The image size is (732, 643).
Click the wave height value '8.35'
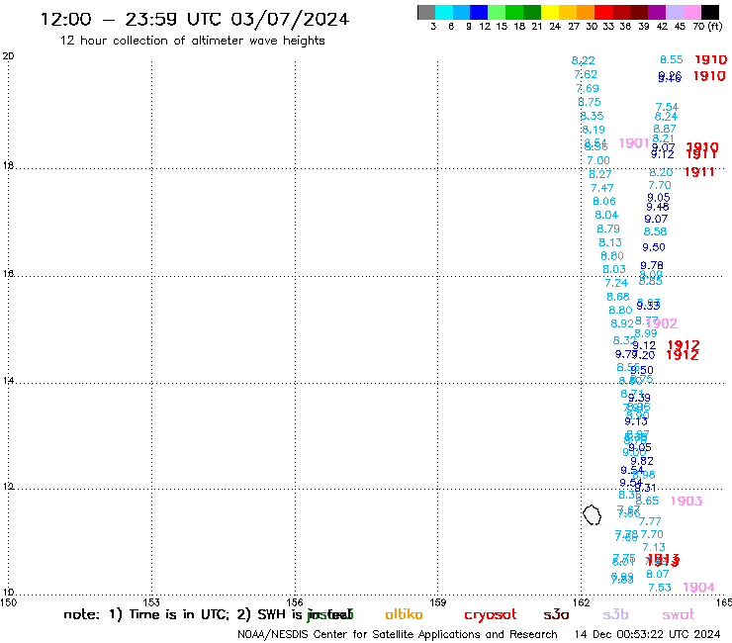[x=592, y=116]
